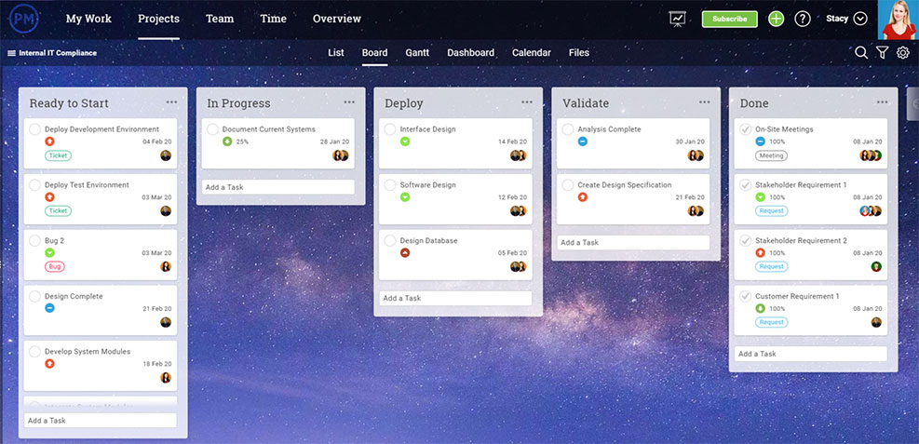This screenshot has width=919, height=444.
Task: Tick the Bug 2 completion circle
Action: [34, 241]
